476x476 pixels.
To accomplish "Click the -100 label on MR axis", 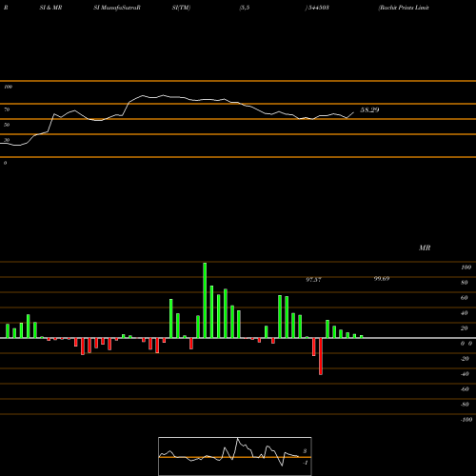I will 466,420.
